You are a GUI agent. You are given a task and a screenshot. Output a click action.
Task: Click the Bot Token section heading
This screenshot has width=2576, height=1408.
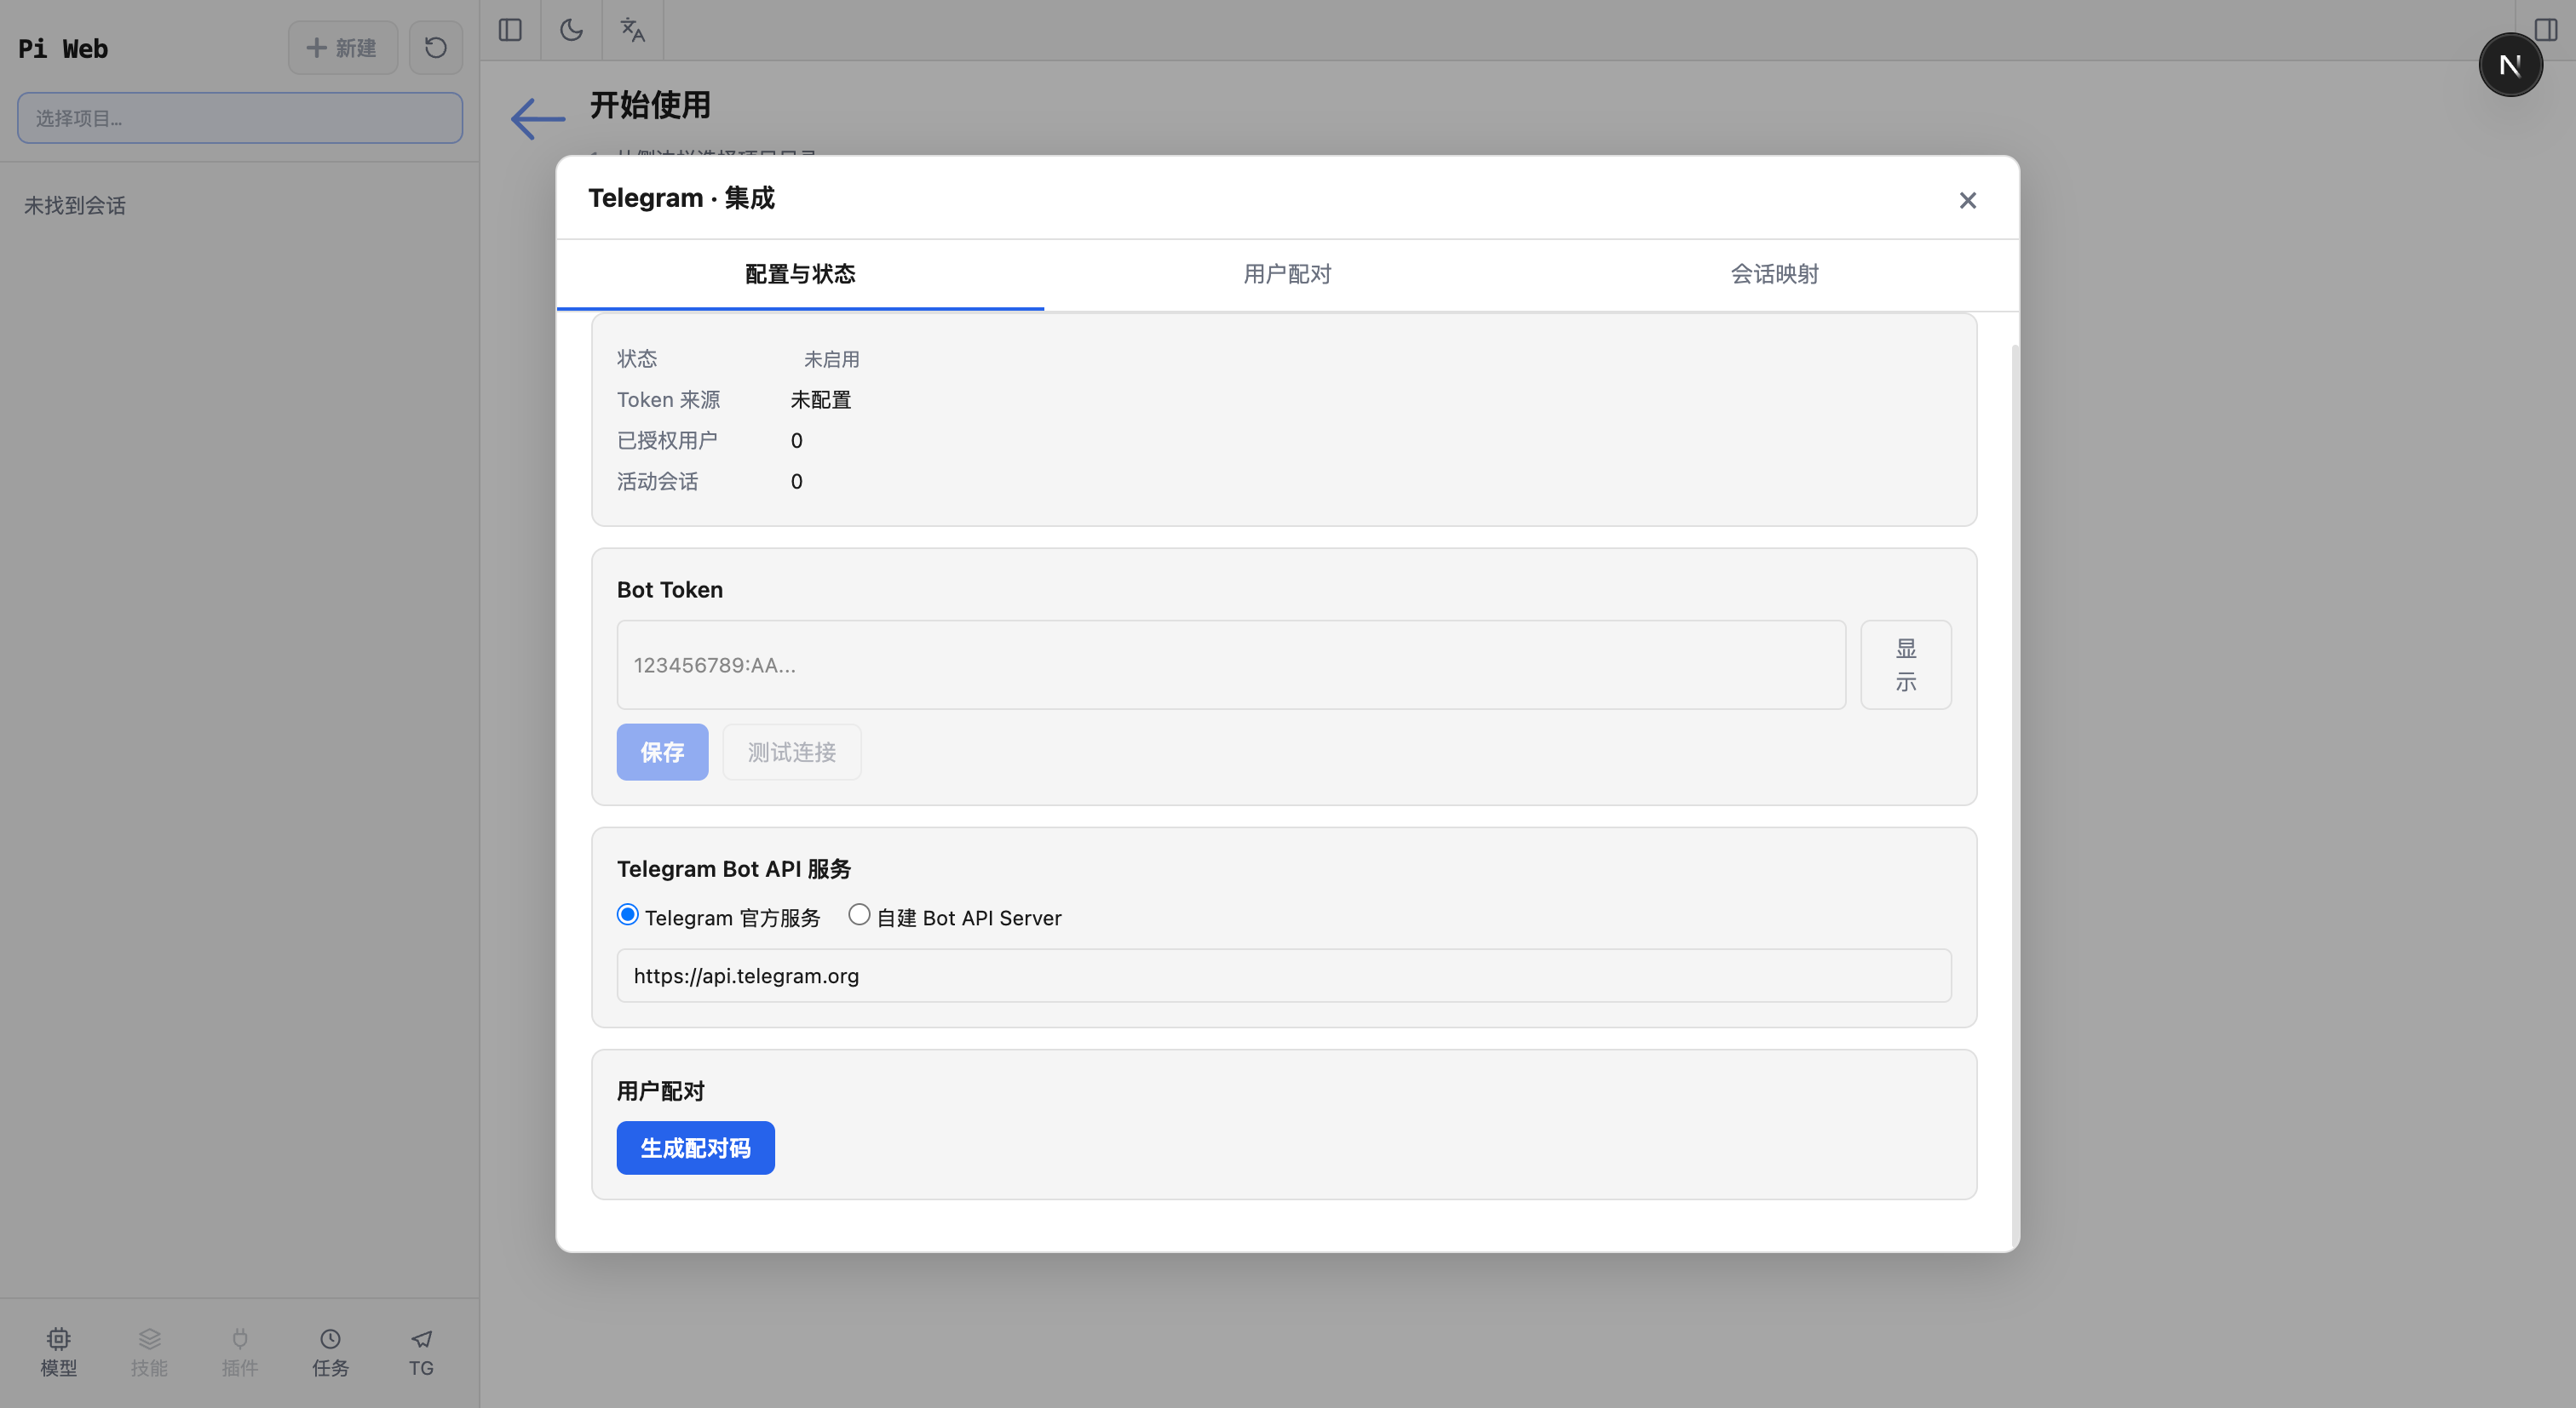pyautogui.click(x=670, y=590)
